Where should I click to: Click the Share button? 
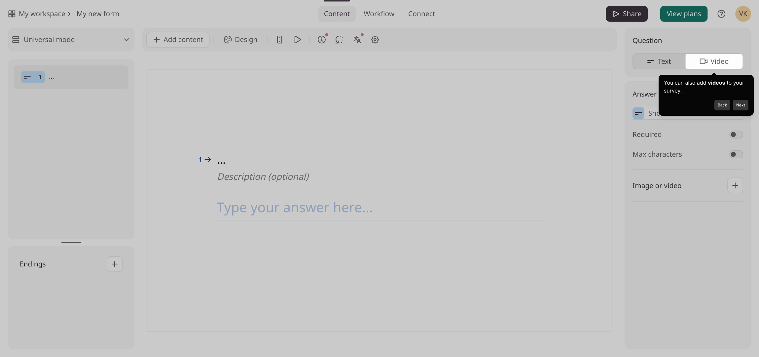click(x=627, y=14)
